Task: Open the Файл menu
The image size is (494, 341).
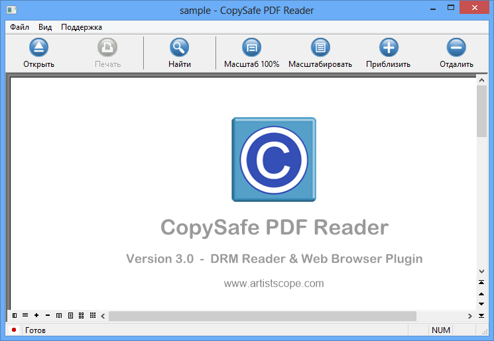Action: (x=19, y=27)
